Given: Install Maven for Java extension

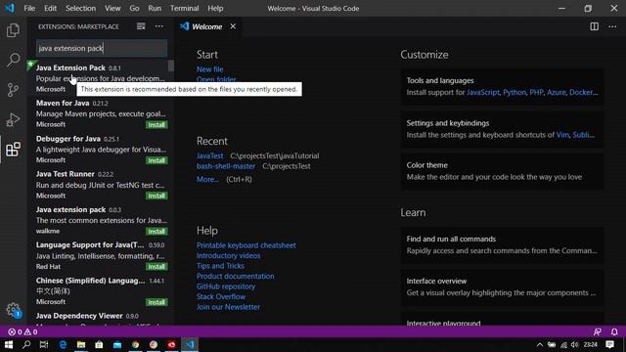Looking at the screenshot, I should pyautogui.click(x=156, y=125).
